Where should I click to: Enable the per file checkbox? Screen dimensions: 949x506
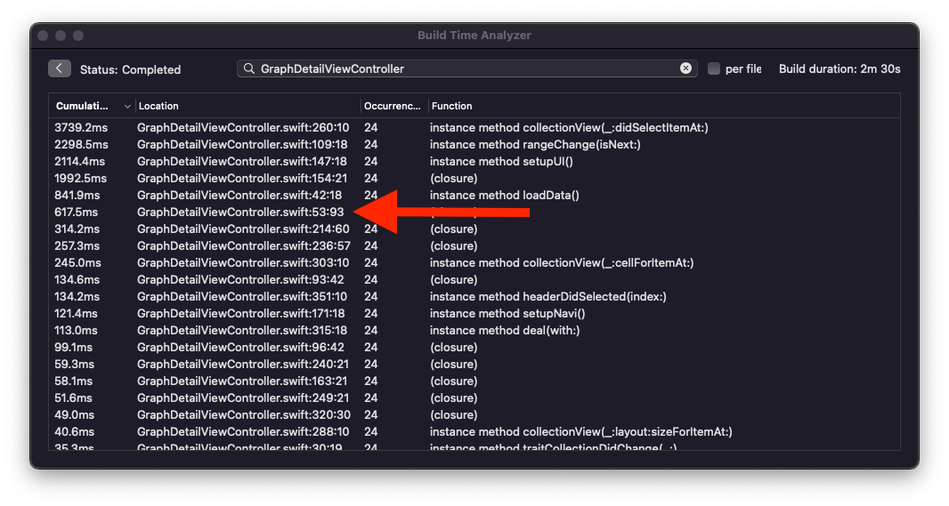(714, 68)
